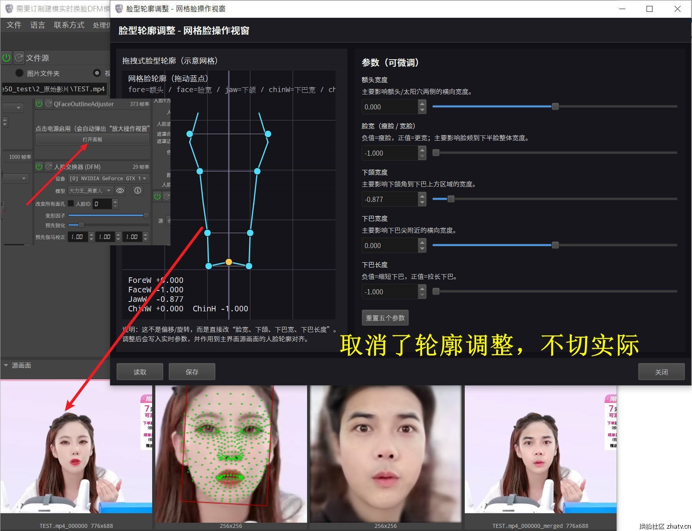Click the 额头宽度 slider handle

[555, 107]
